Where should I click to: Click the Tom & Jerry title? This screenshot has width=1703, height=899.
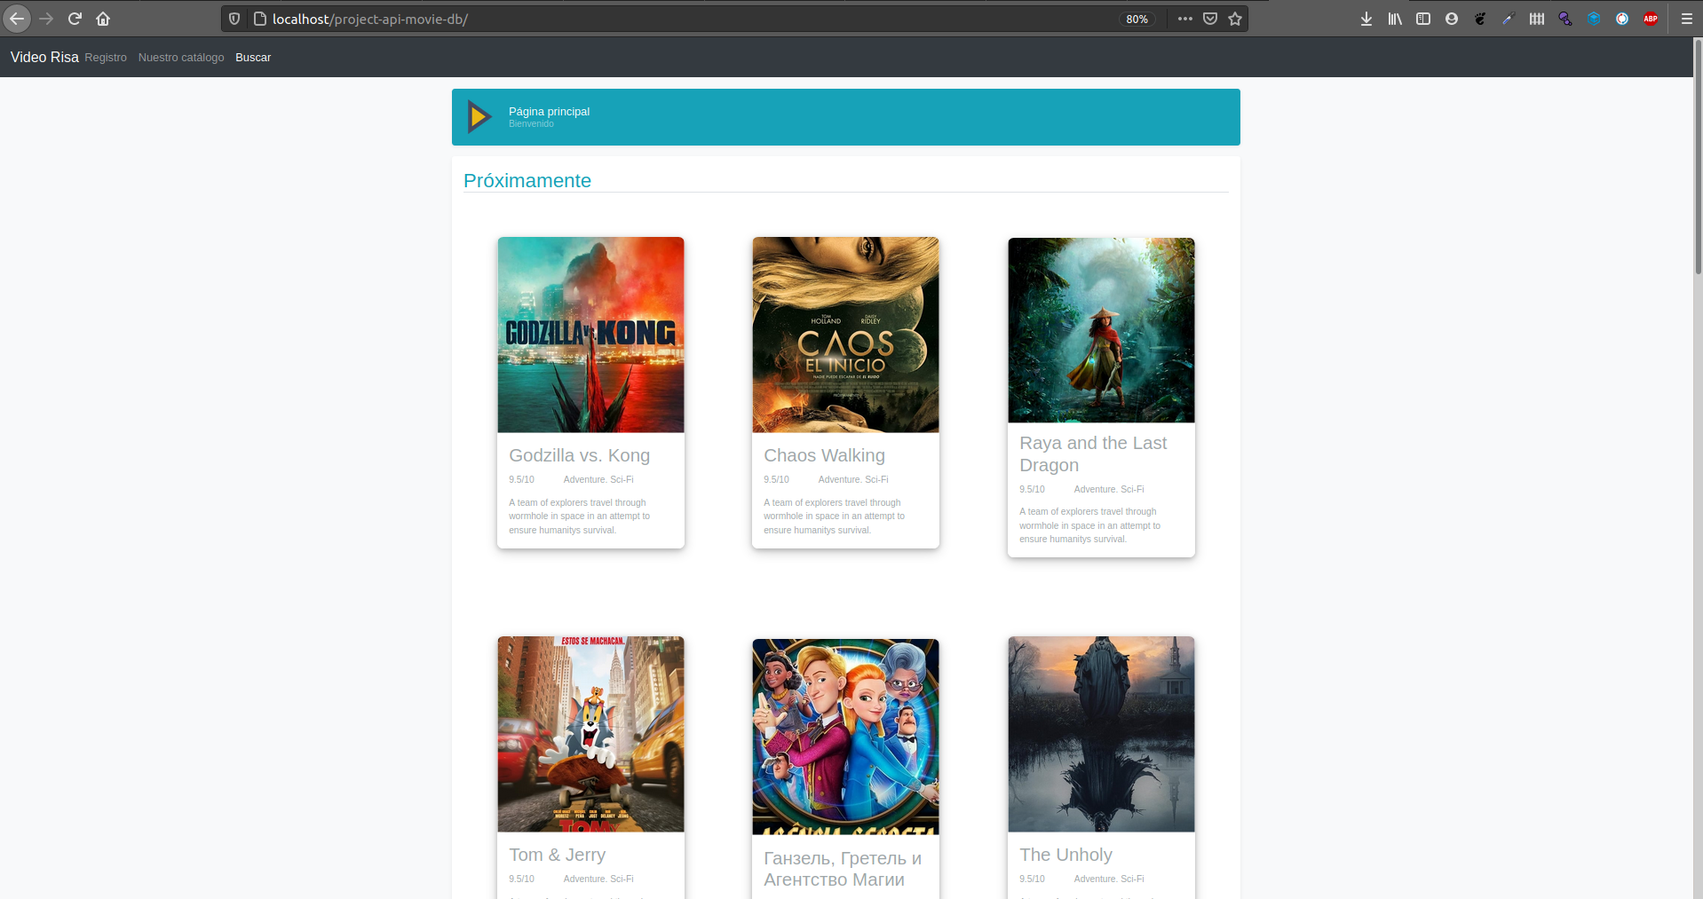point(557,855)
